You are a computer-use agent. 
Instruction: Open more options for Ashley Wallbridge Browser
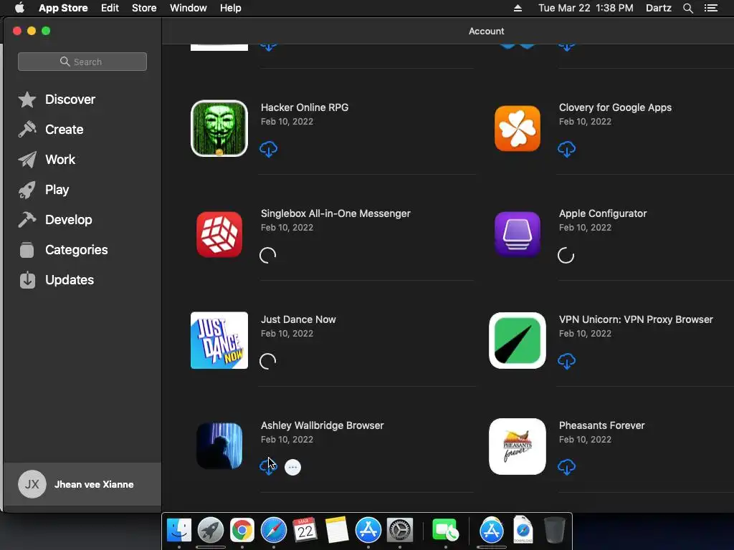(292, 467)
